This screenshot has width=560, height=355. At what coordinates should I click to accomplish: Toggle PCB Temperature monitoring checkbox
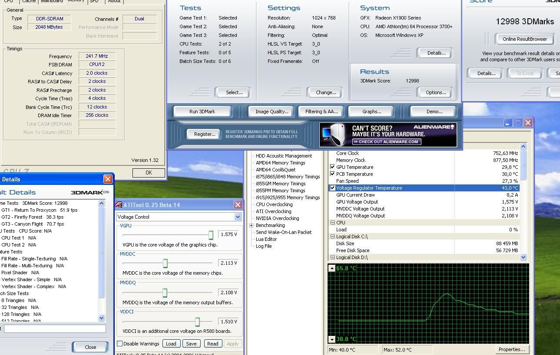tap(332, 174)
